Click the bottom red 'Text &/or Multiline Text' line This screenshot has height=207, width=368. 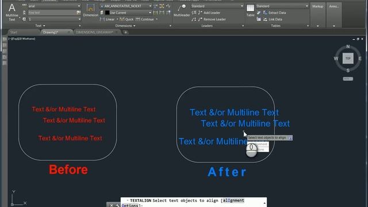coord(70,138)
